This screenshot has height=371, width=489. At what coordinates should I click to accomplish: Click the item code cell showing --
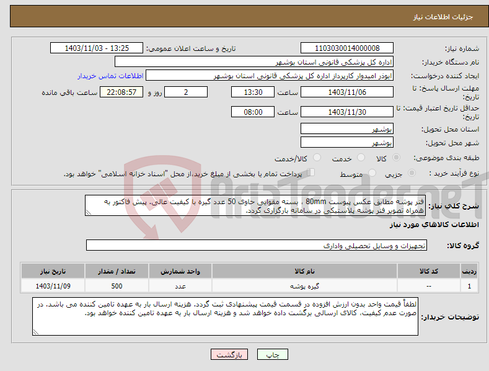click(428, 286)
